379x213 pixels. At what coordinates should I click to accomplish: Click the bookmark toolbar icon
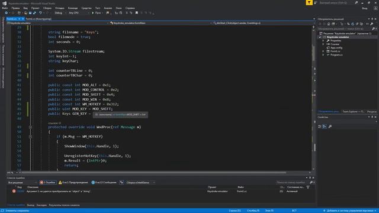coord(137,13)
